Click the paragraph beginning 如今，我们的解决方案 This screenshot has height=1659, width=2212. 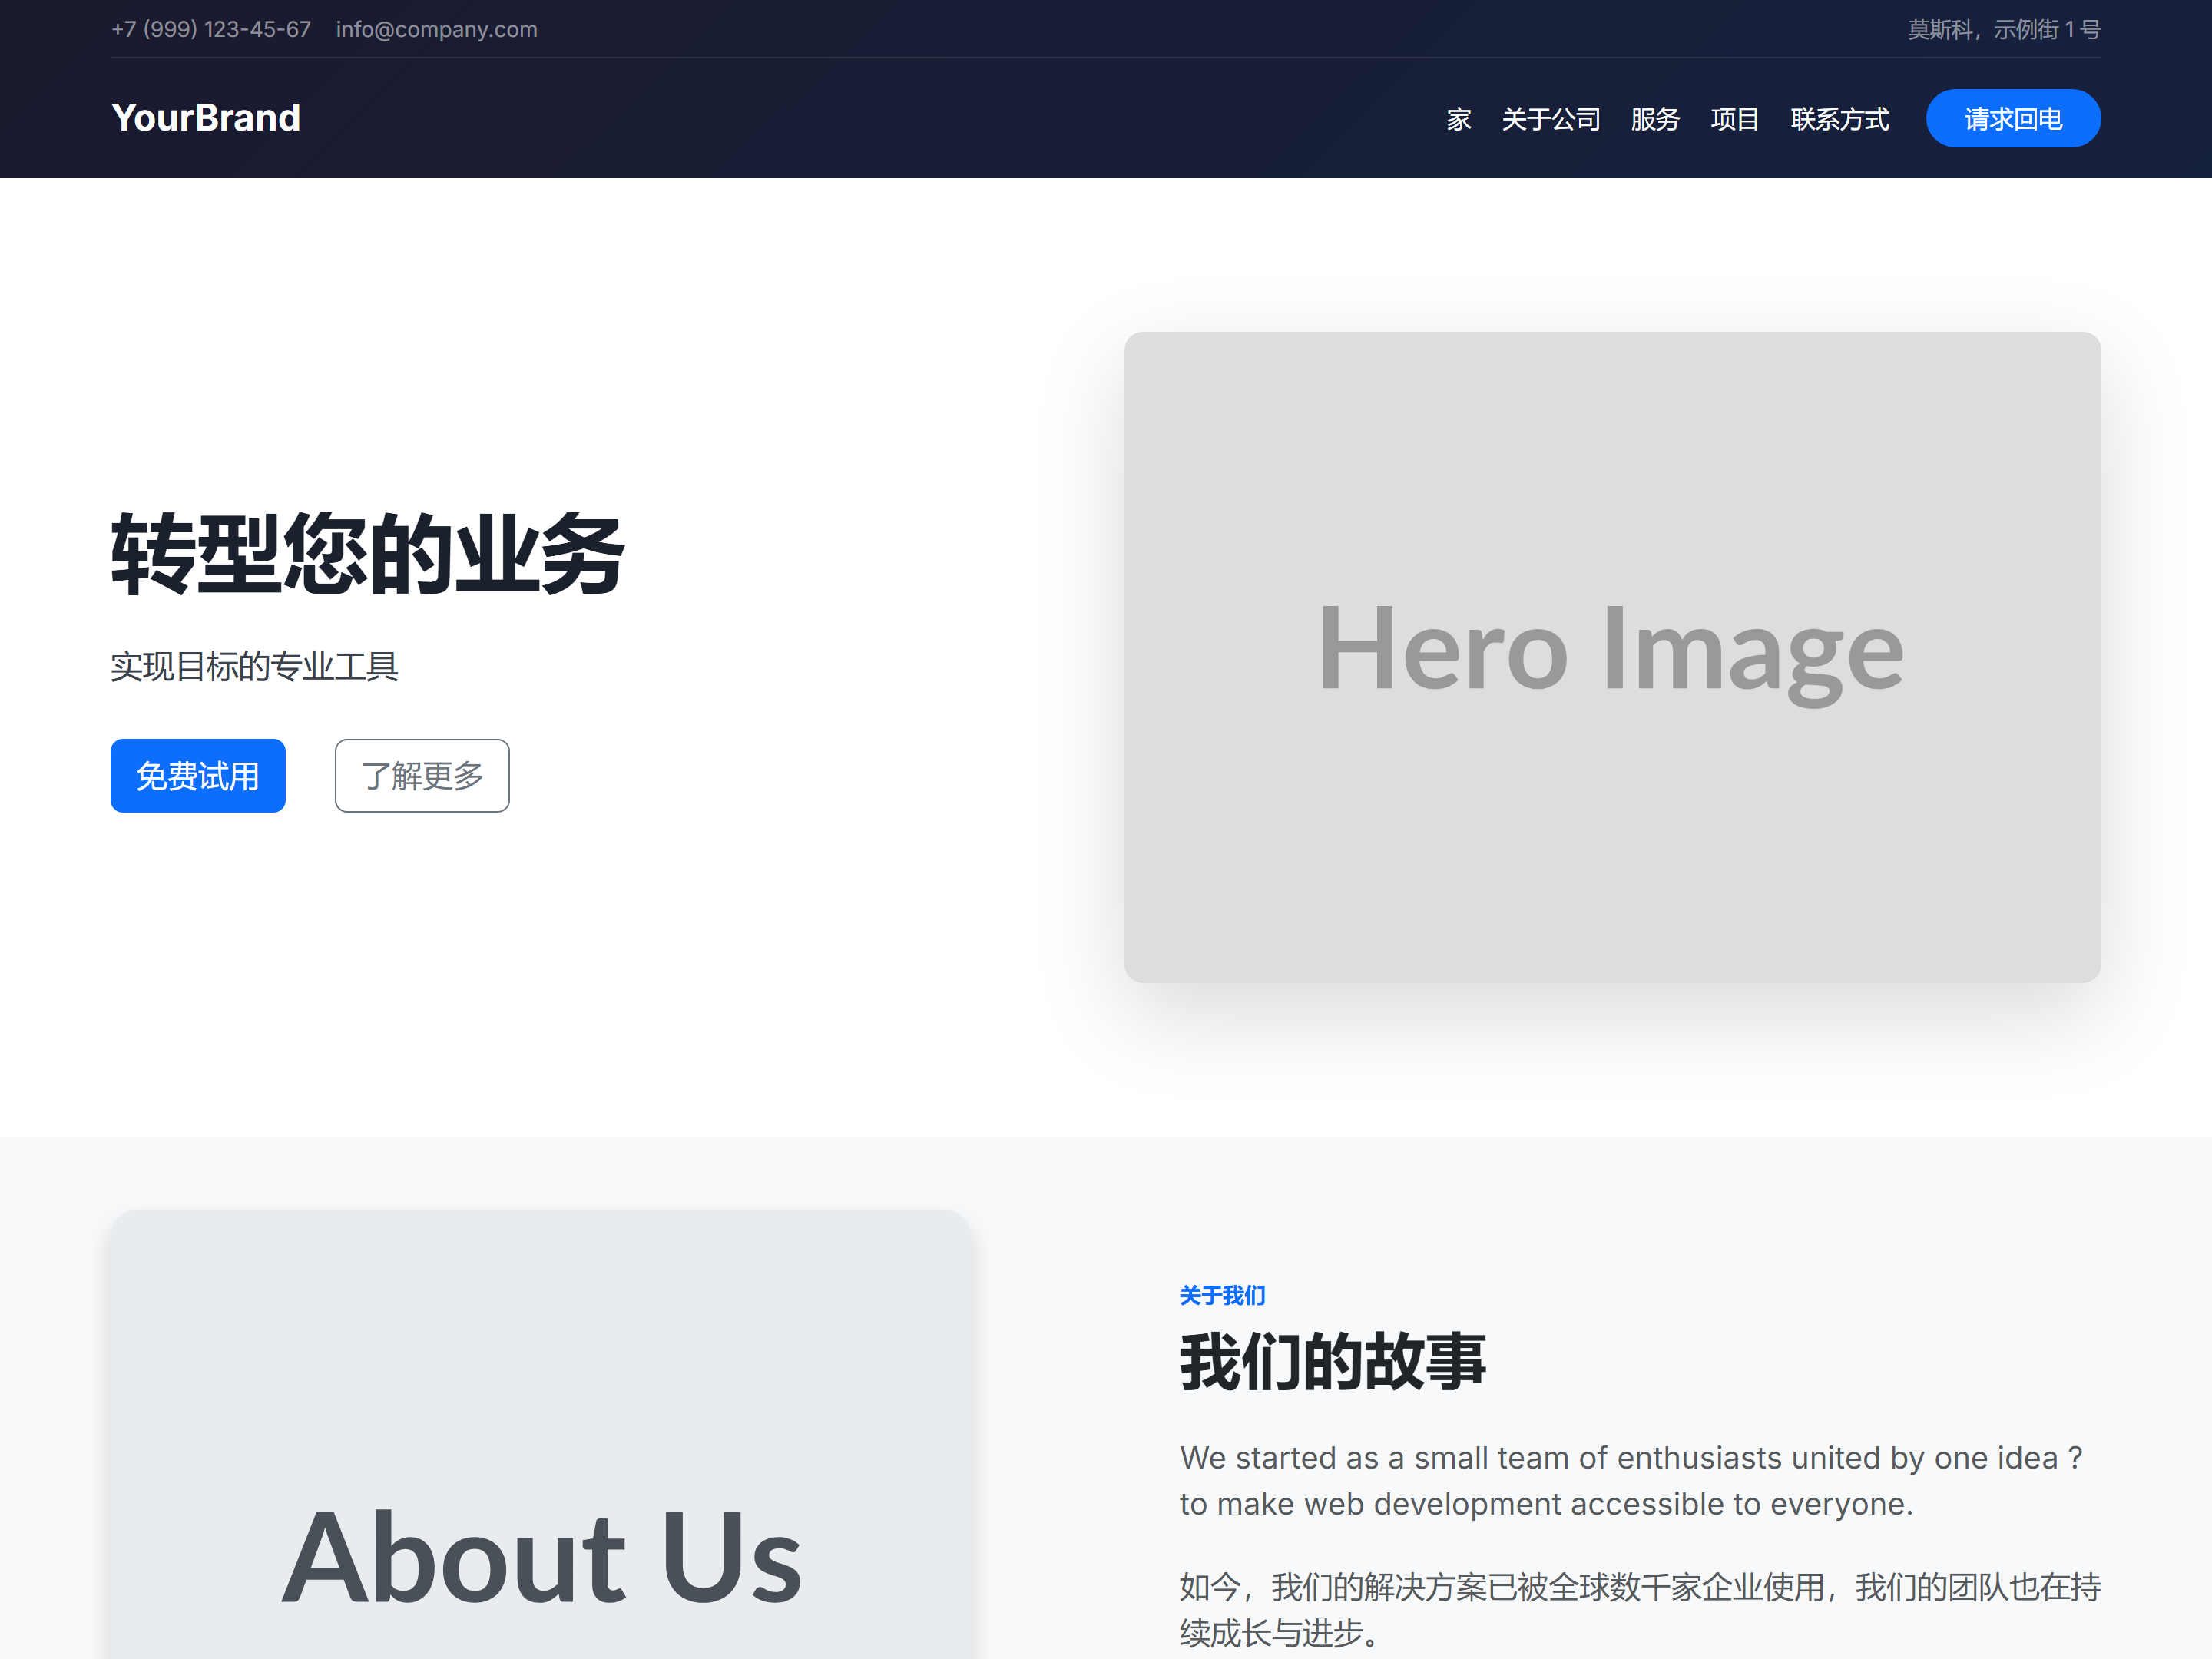click(x=1640, y=1610)
